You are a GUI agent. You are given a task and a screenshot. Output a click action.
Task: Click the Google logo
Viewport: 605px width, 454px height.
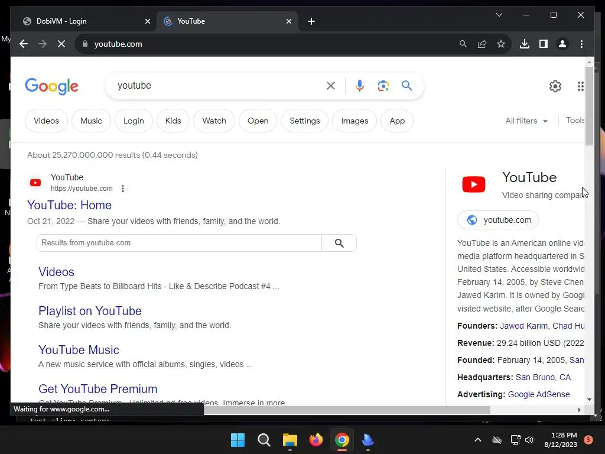(52, 86)
